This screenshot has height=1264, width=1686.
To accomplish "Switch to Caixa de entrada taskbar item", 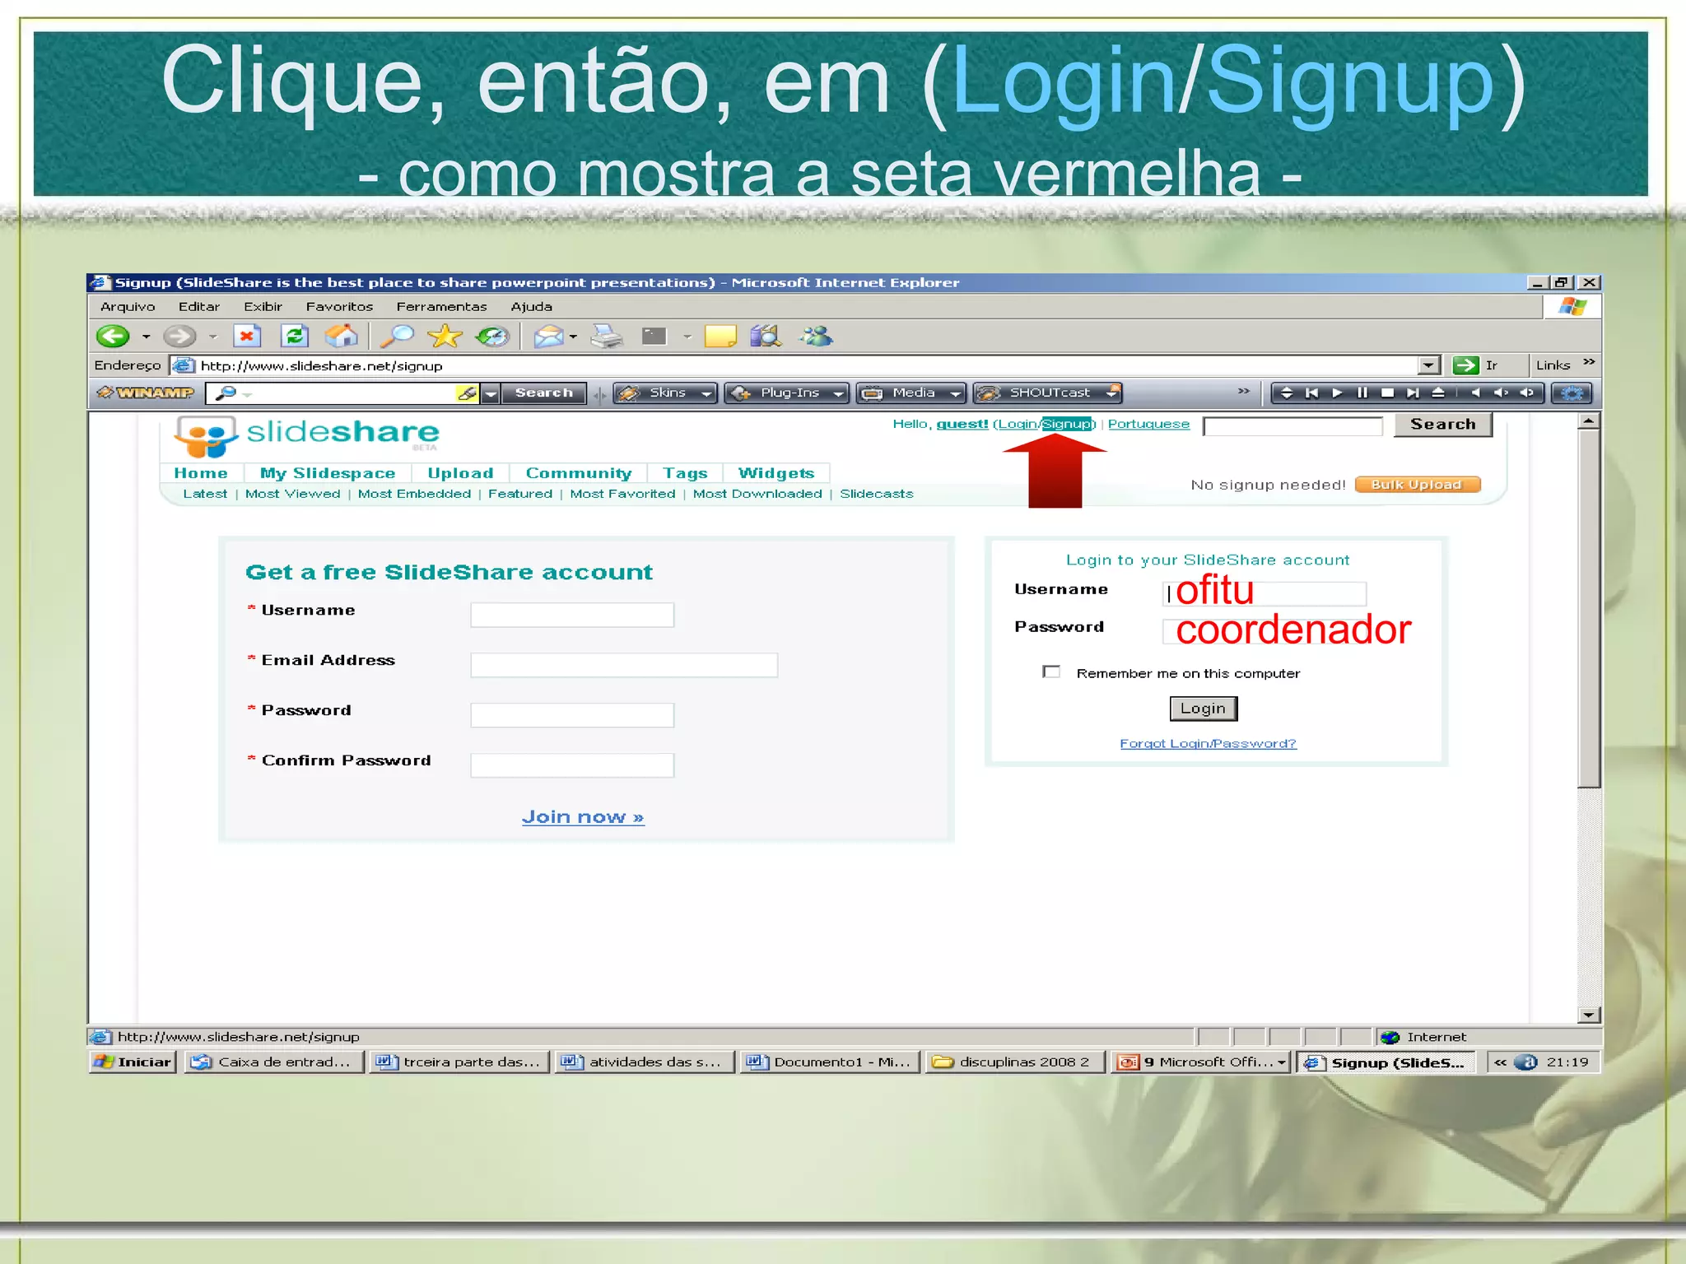I will [272, 1062].
